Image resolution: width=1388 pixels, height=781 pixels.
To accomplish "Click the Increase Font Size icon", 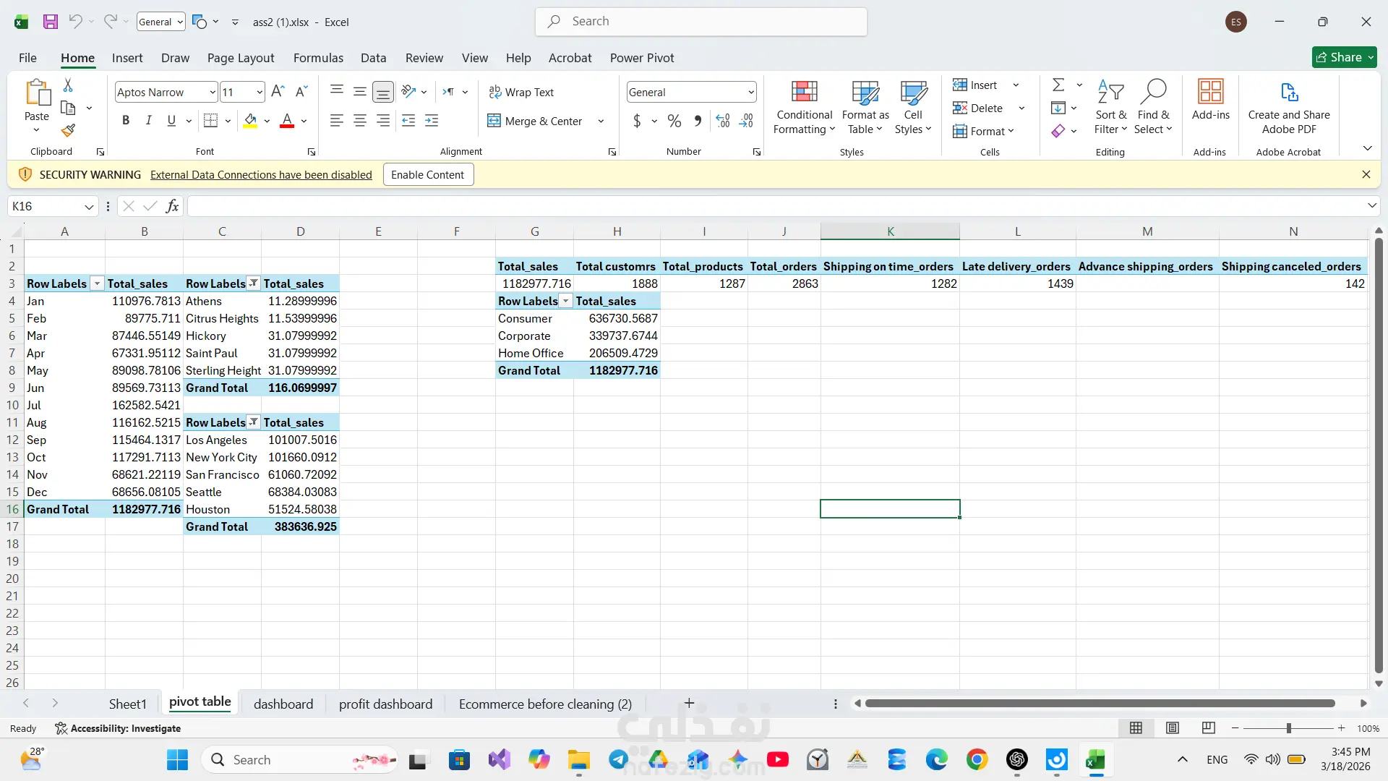I will (278, 92).
